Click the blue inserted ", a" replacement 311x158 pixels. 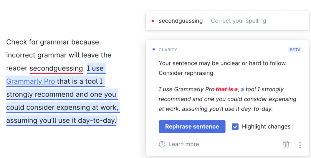tap(241, 89)
